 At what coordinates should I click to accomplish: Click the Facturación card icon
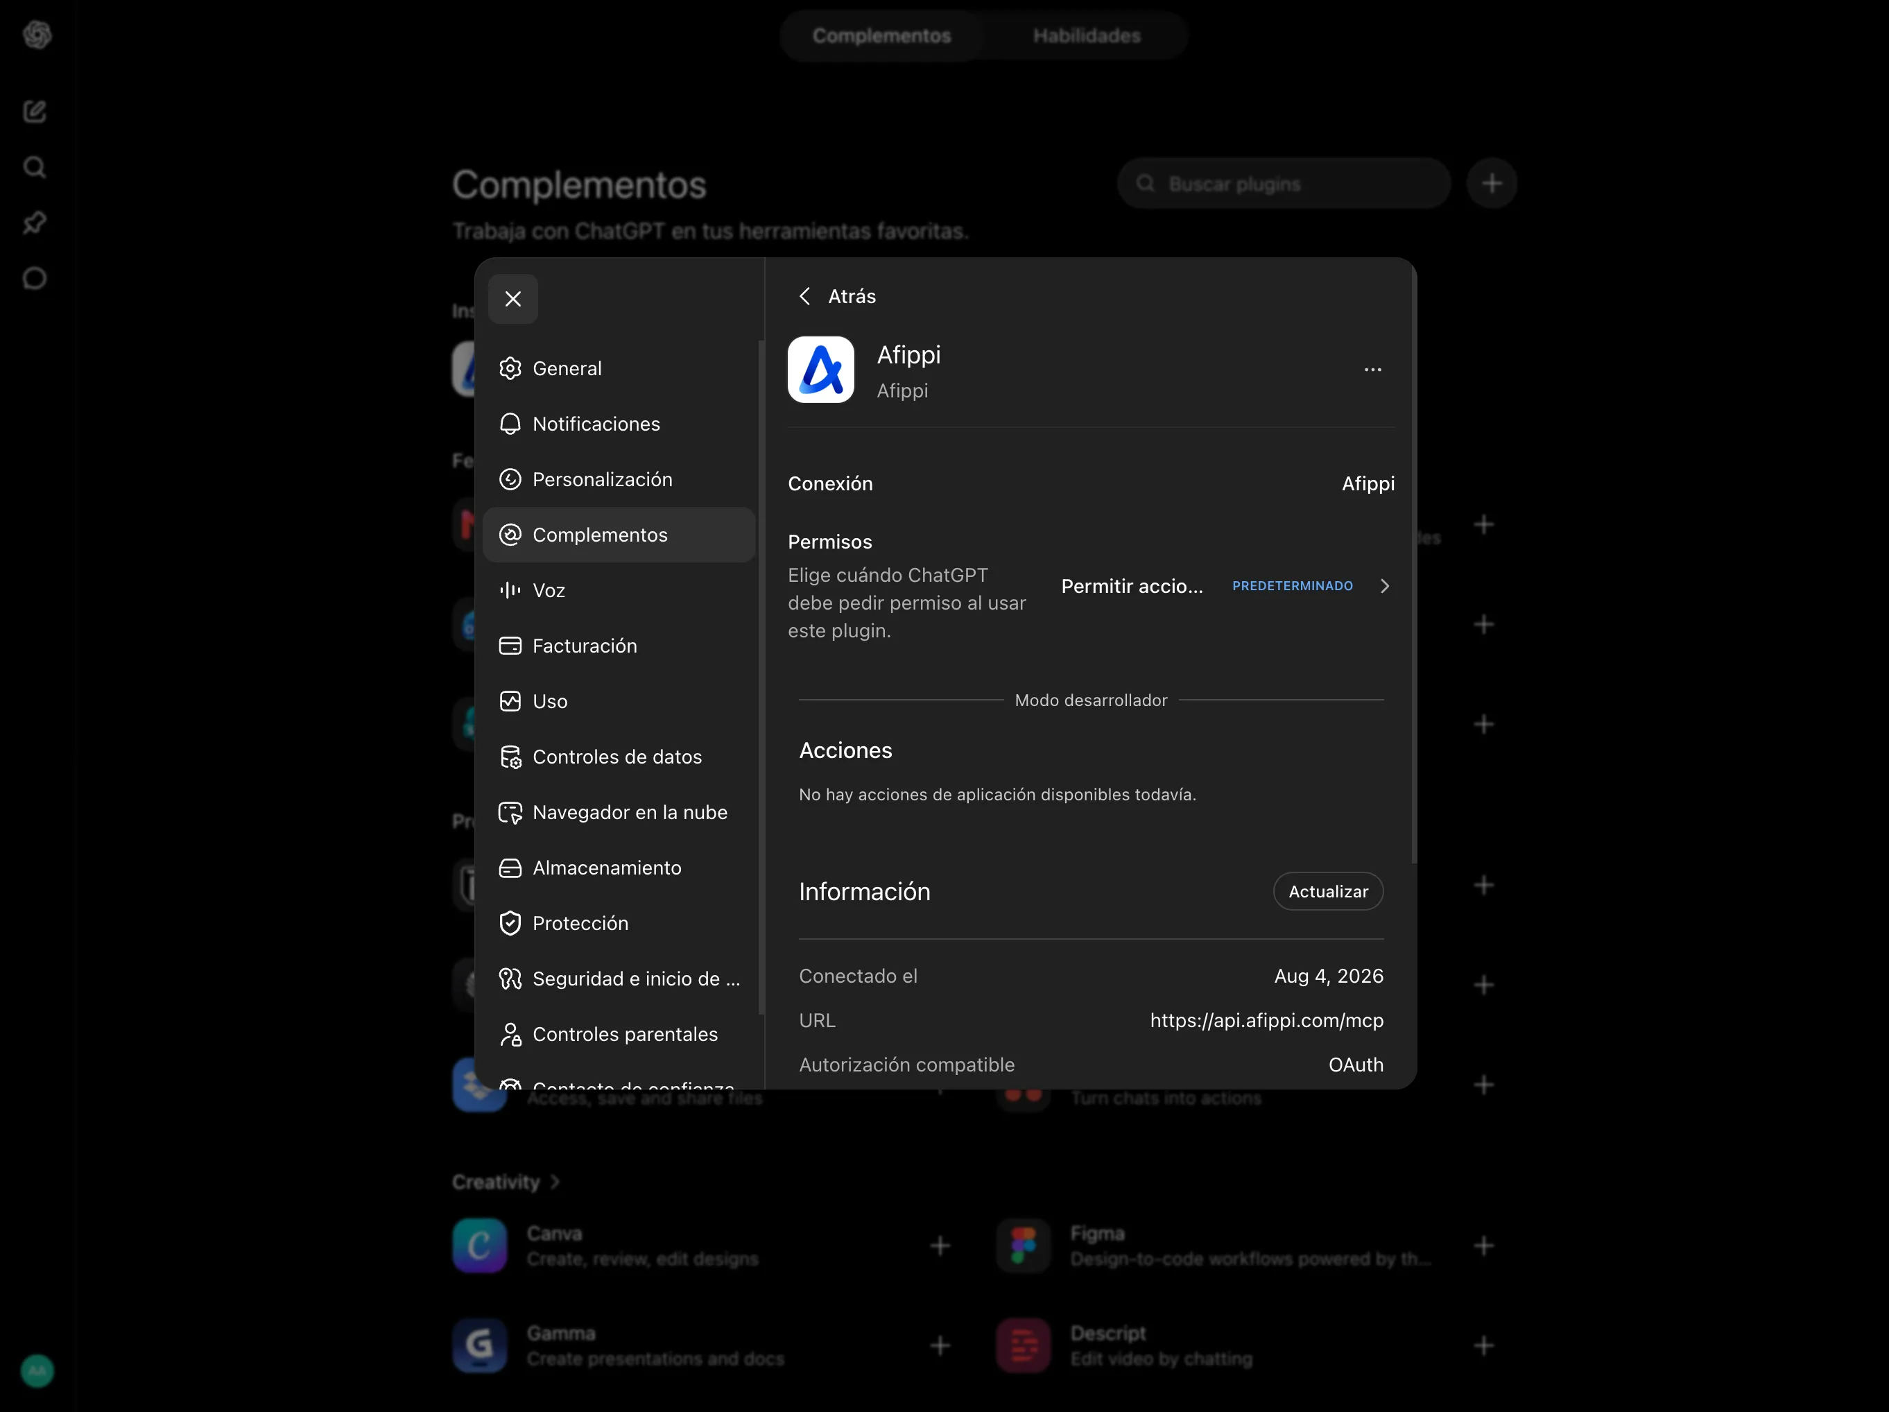coord(510,646)
